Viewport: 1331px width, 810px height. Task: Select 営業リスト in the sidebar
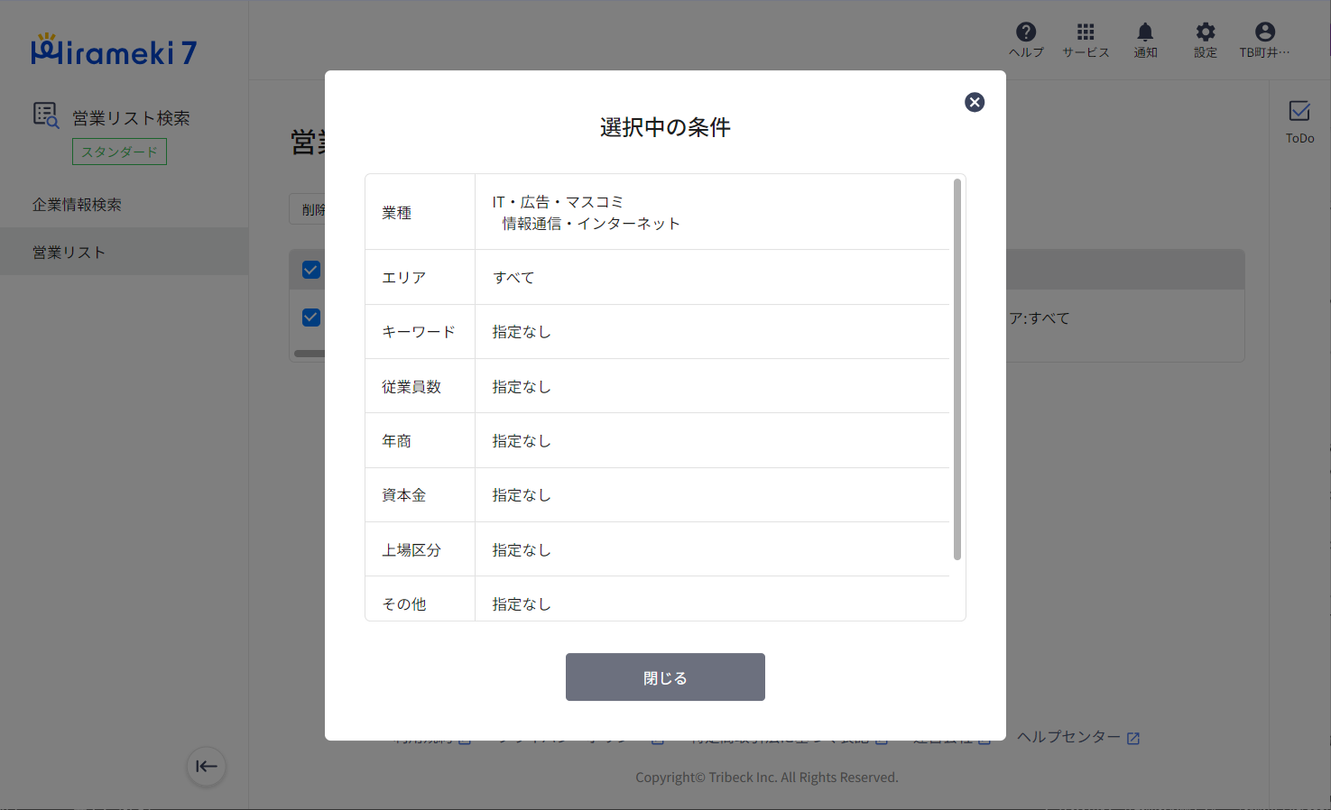69,253
